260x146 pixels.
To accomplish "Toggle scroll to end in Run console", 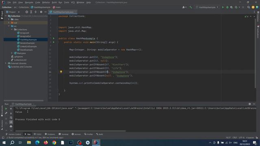I will pos(11,122).
